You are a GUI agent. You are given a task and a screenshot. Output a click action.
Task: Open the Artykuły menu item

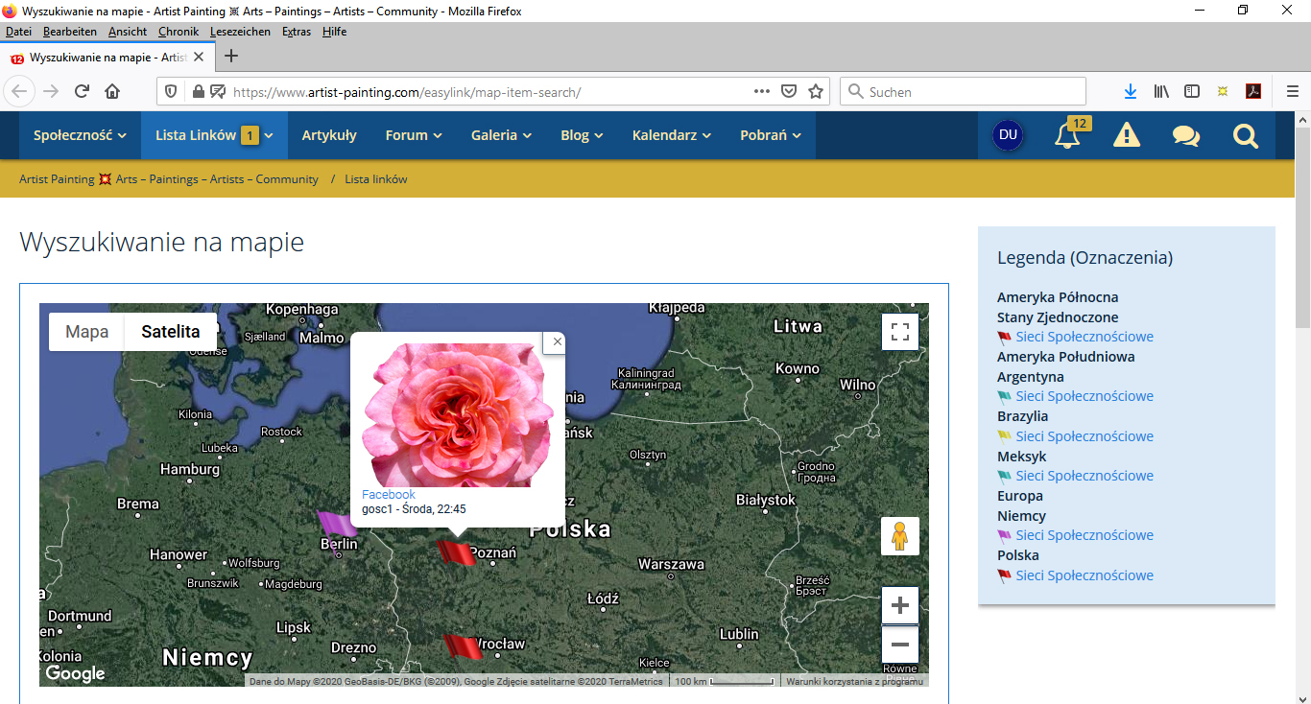[329, 135]
